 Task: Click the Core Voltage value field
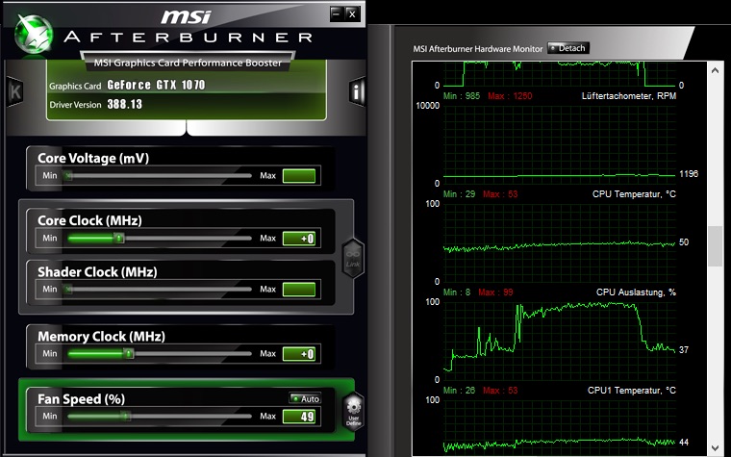click(x=299, y=176)
